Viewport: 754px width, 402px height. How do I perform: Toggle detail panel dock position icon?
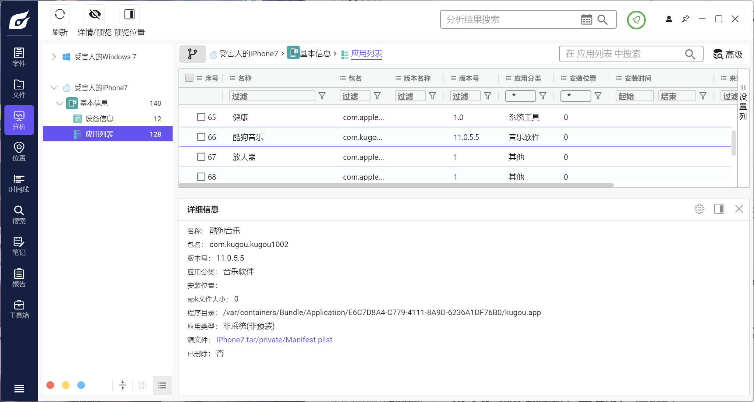(x=719, y=209)
